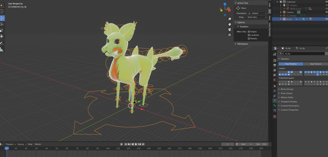Open the Bone properties tab
328x157 pixels.
(x=275, y=106)
